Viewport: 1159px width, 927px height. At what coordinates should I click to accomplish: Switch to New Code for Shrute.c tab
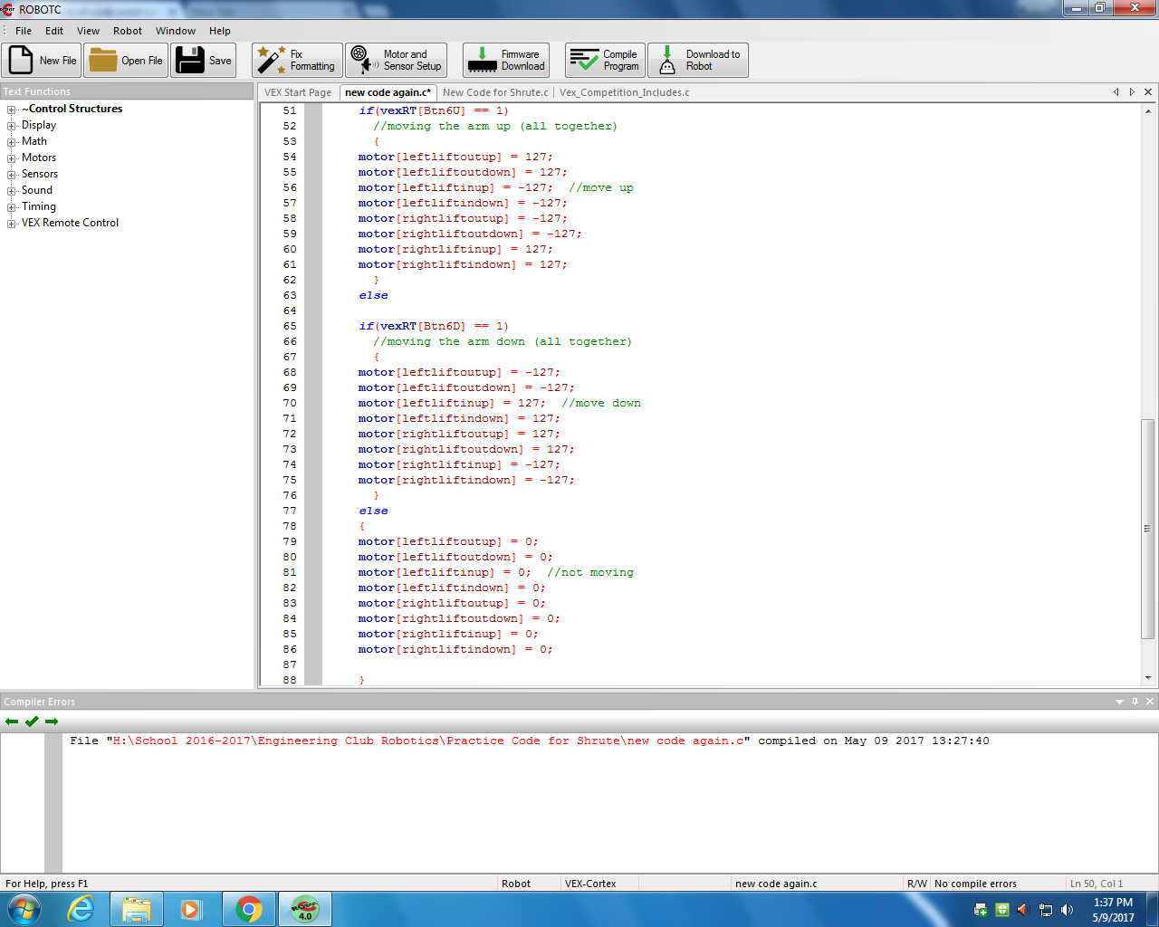click(x=495, y=92)
